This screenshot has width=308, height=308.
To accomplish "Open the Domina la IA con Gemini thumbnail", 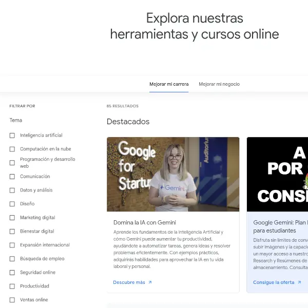I will pos(173,175).
